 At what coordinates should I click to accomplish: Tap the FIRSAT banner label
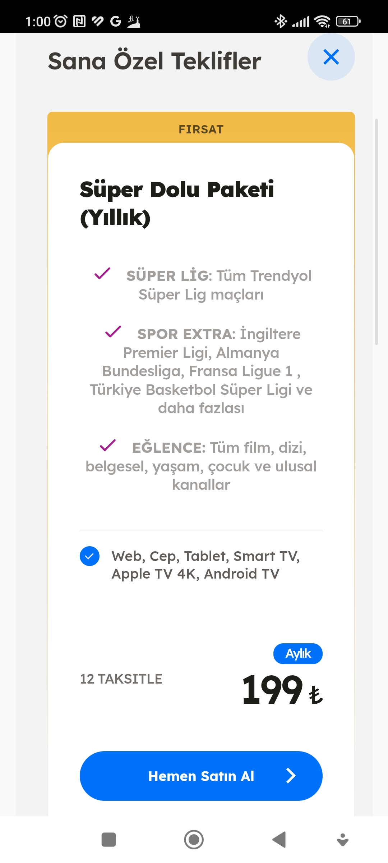201,129
